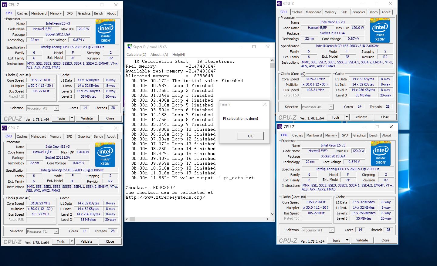Viewport: 437px width, 266px height.
Task: Open the Processor #1 selection combo in bottom-right CPU-Z
Action: pos(318,230)
